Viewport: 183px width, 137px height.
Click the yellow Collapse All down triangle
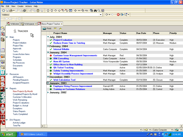55,28
